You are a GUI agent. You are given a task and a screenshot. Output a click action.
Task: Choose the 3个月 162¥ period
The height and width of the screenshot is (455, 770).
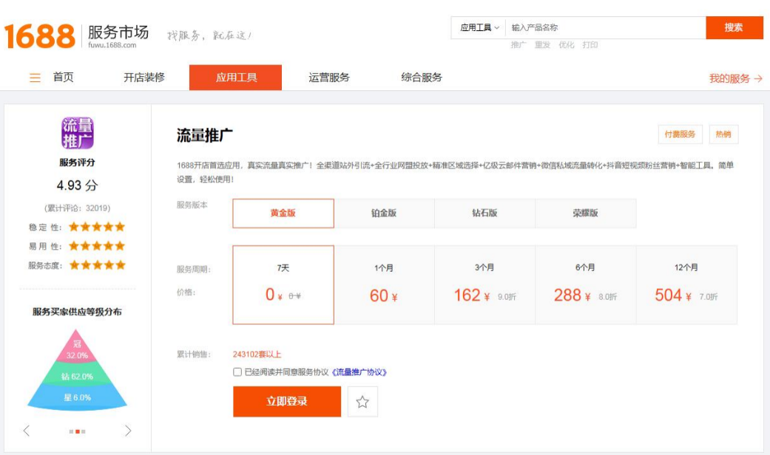484,285
